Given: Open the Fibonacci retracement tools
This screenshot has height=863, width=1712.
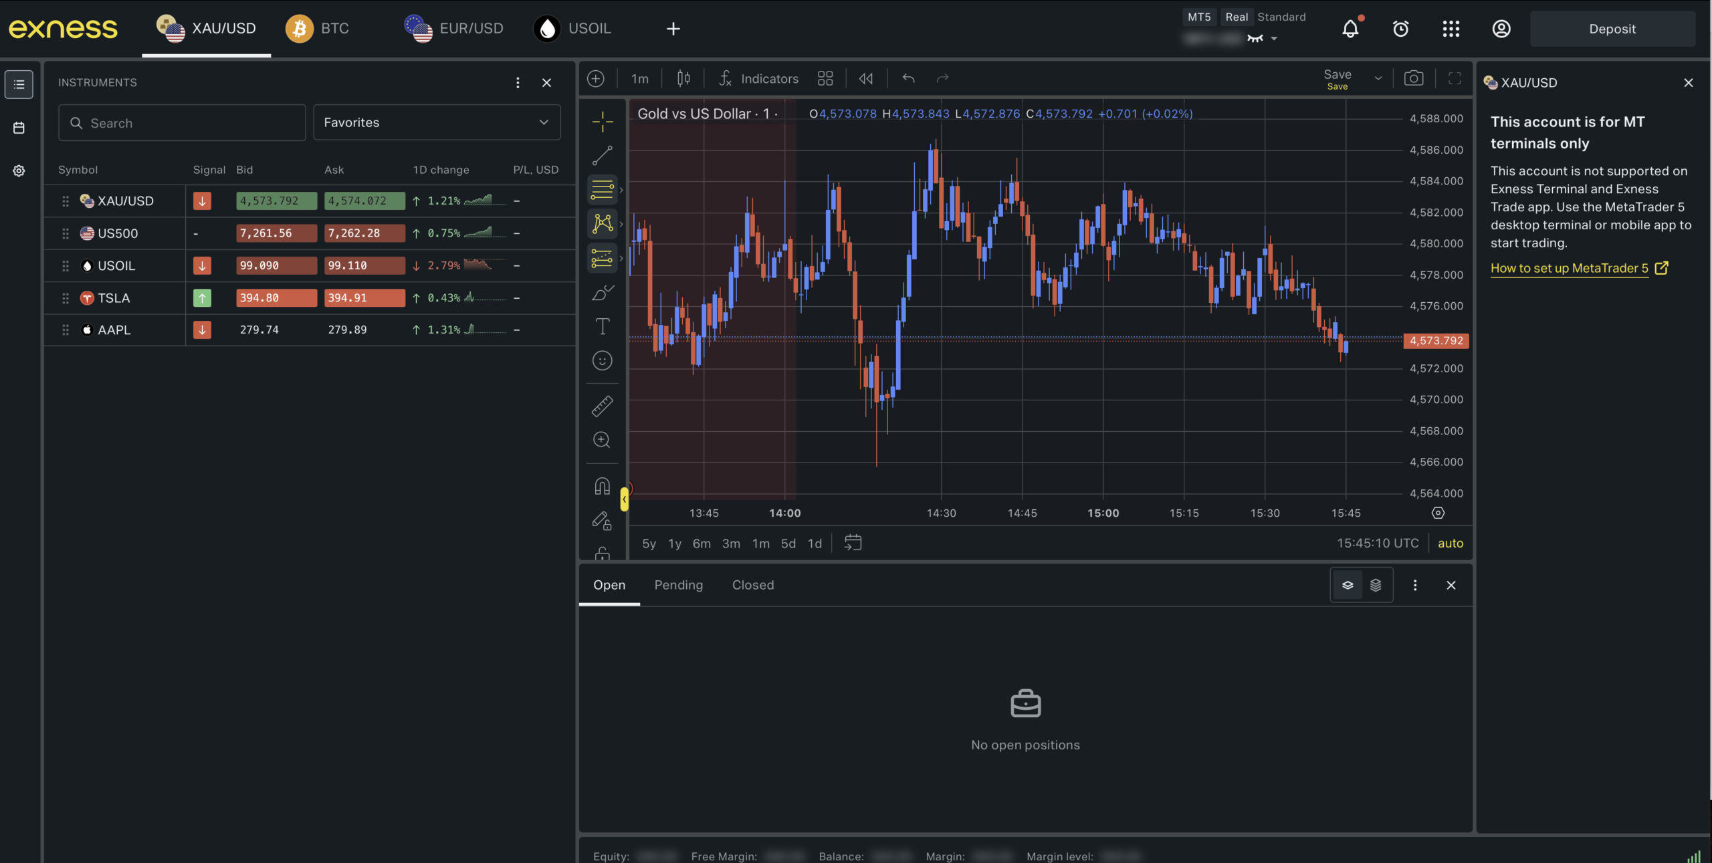Looking at the screenshot, I should [x=602, y=190].
